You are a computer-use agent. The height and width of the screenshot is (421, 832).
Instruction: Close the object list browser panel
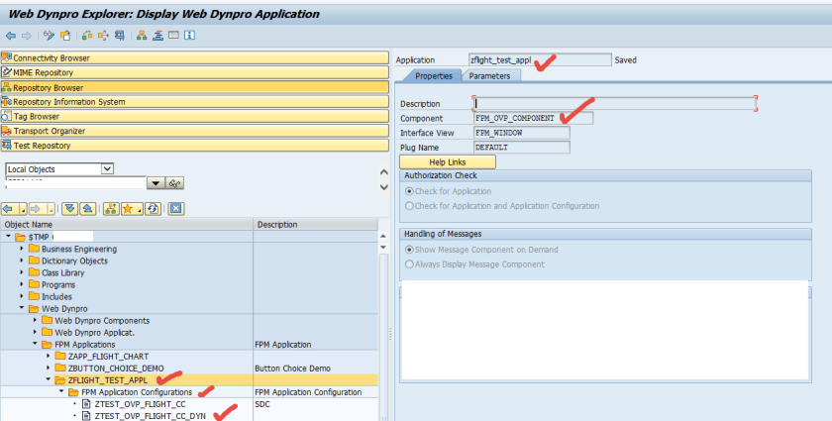(175, 209)
